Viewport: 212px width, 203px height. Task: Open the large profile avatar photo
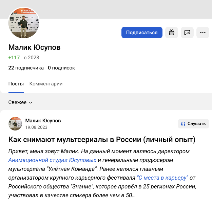(x=24, y=23)
